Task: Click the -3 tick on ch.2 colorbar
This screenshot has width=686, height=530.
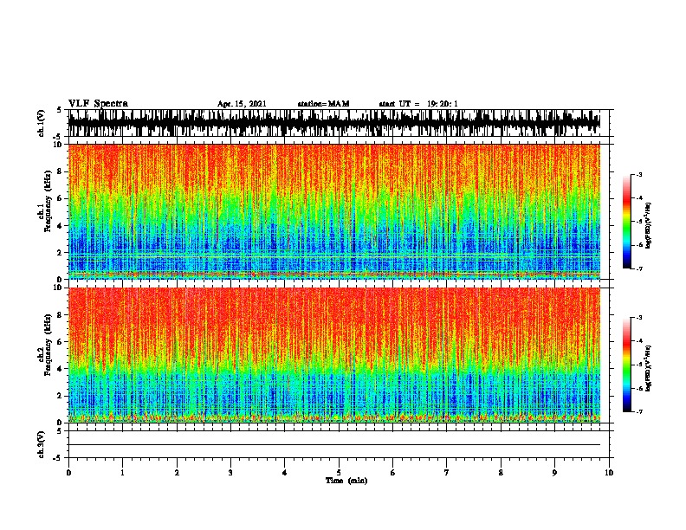Action: tap(639, 318)
